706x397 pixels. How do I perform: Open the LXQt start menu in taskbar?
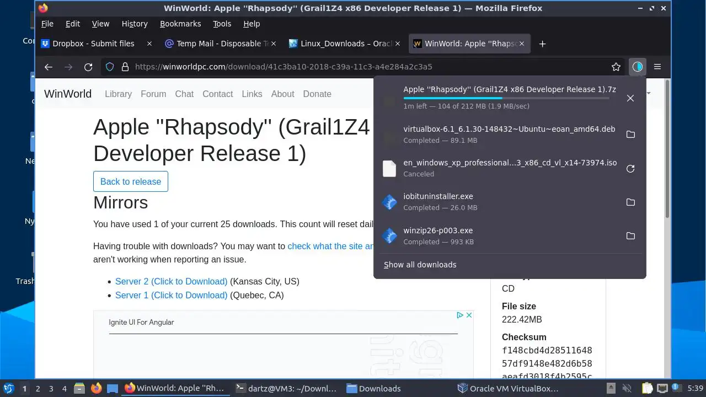[8, 389]
